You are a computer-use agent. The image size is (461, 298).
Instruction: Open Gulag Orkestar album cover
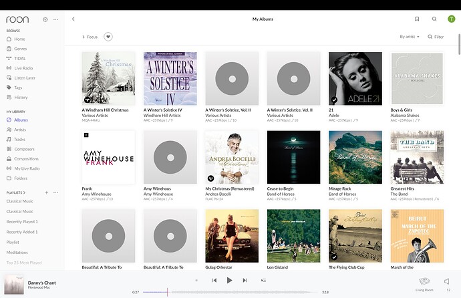pyautogui.click(x=232, y=236)
